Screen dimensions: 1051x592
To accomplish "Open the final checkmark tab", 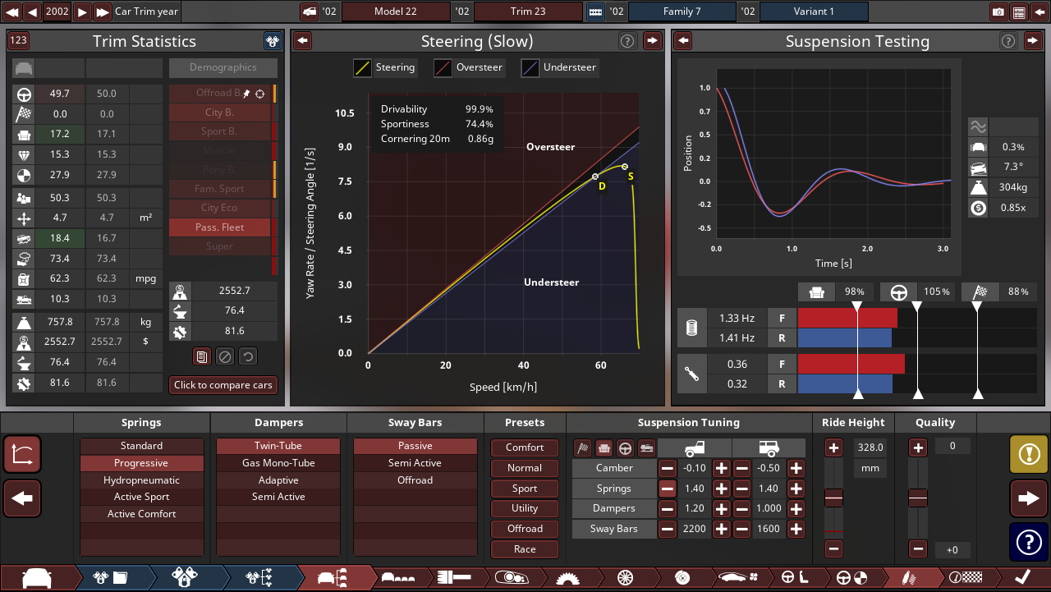I will 1023,578.
